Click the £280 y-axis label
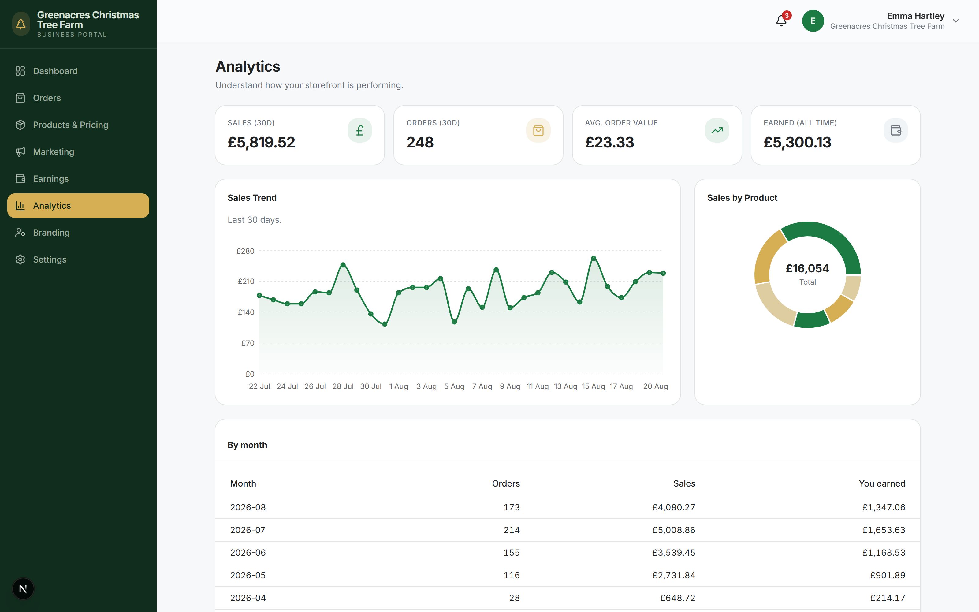Screen dimensions: 979x612 click(x=246, y=251)
